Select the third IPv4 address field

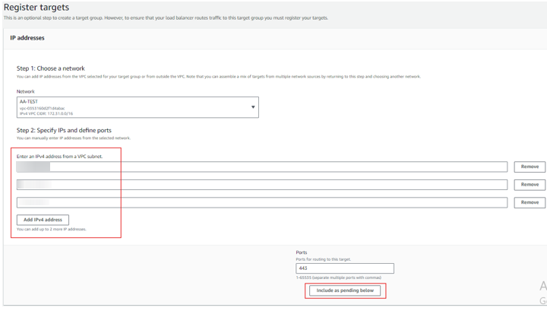262,202
